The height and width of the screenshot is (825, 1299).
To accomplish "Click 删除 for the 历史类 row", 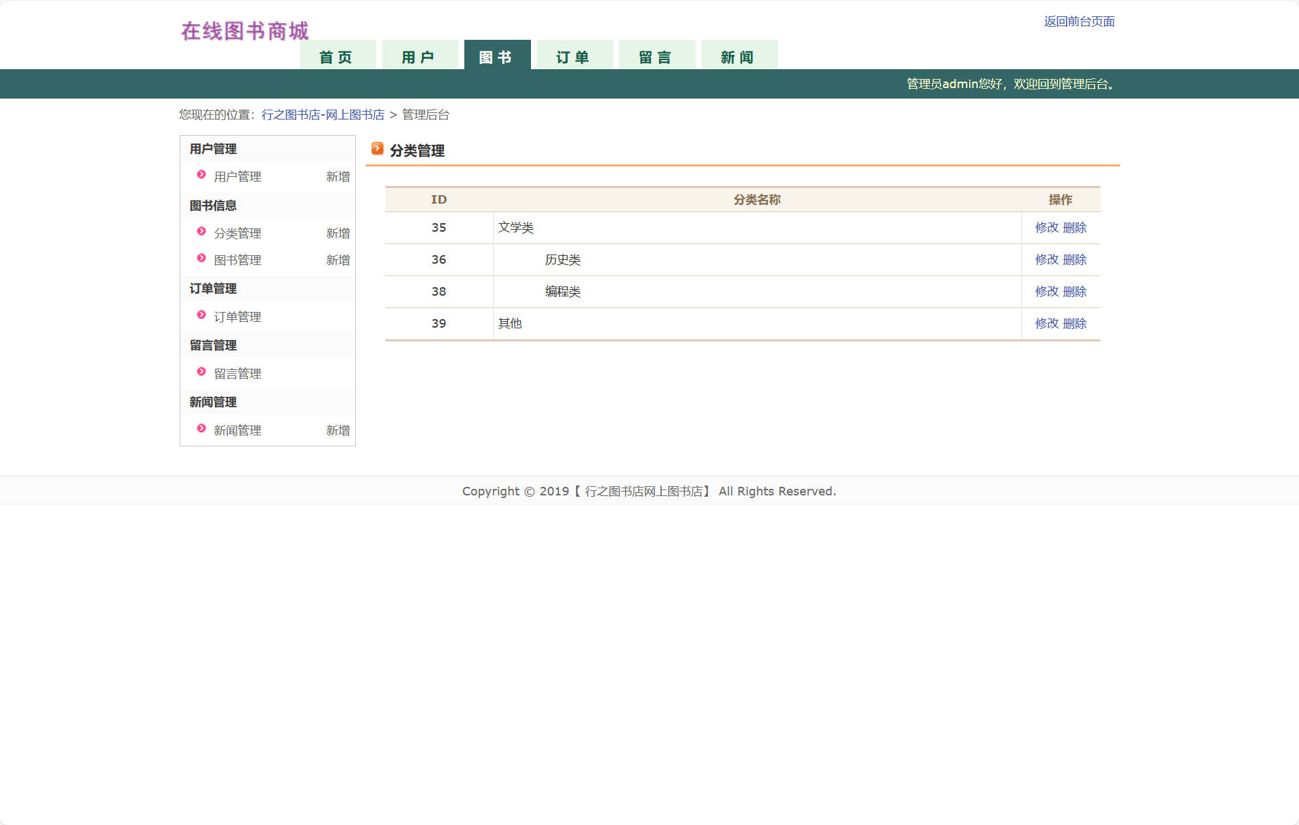I will [x=1075, y=259].
